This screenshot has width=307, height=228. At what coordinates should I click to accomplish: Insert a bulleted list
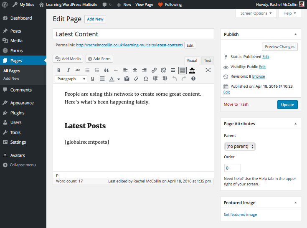pos(87,70)
